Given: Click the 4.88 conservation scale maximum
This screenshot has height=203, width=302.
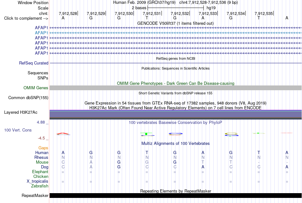Looking at the screenshot, I should pyautogui.click(x=41, y=122).
